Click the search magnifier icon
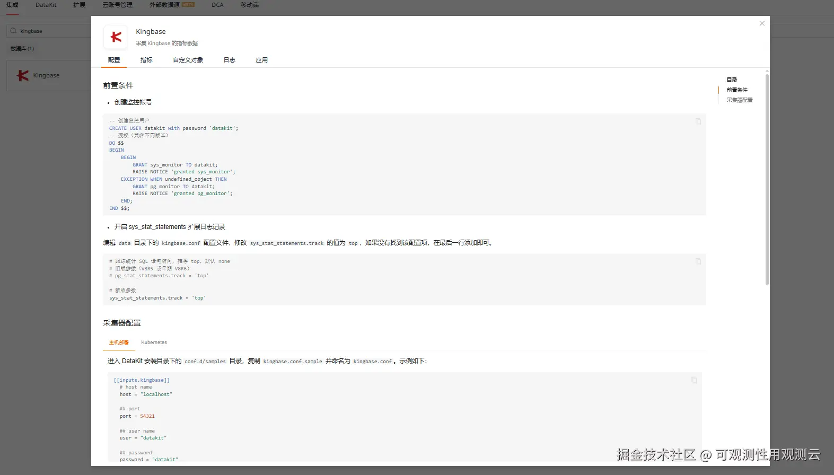Image resolution: width=834 pixels, height=475 pixels. click(13, 31)
